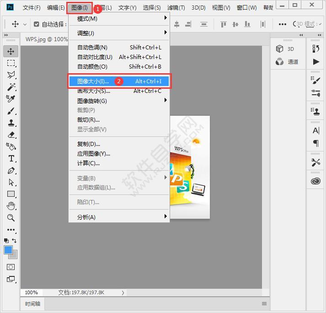Select the Hand tool

pos(11,206)
